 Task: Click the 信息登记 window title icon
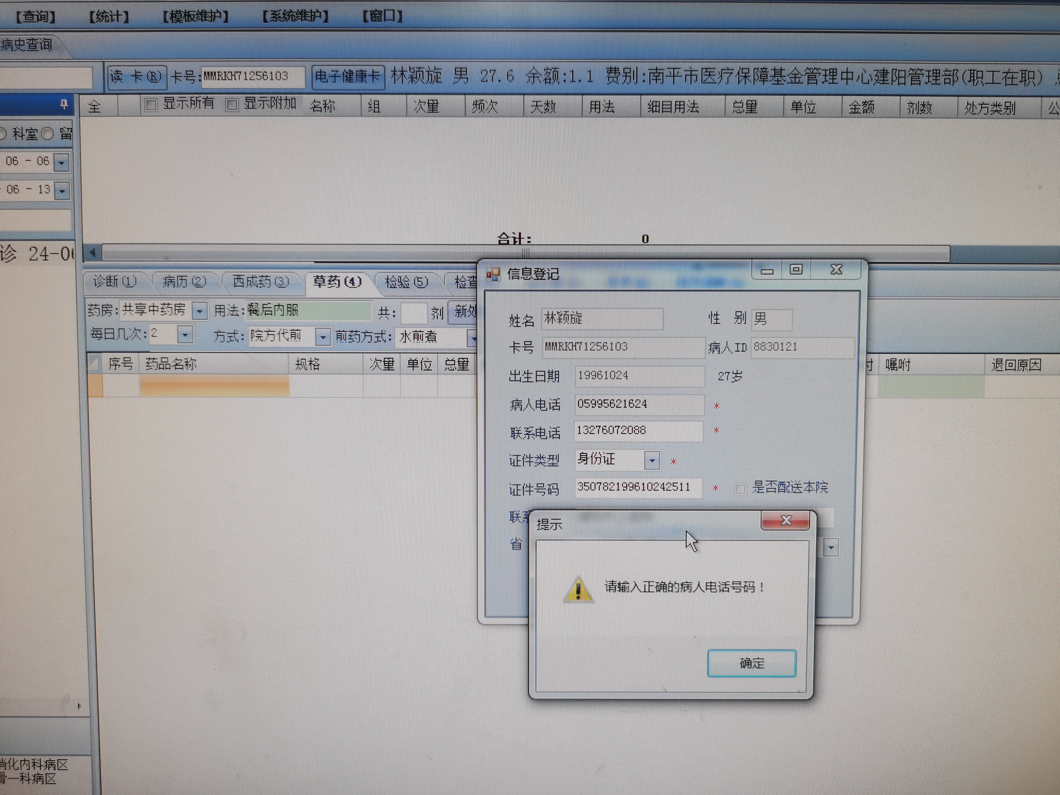[x=493, y=275]
